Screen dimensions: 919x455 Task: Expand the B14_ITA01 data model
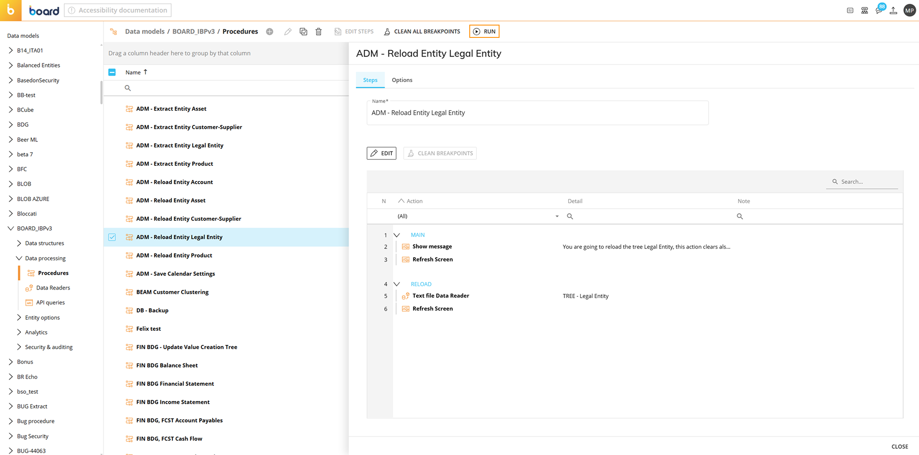pyautogui.click(x=11, y=50)
